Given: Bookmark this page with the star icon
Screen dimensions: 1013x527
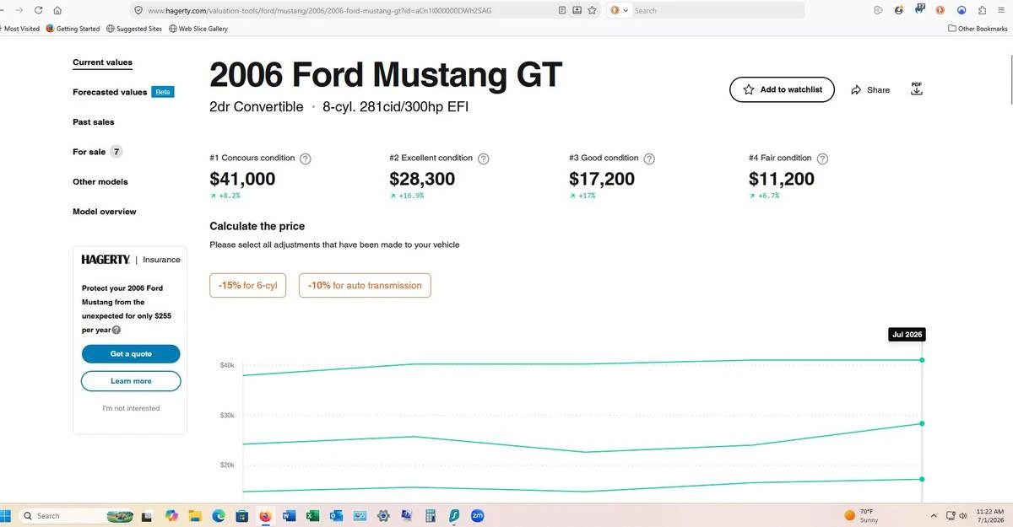Looking at the screenshot, I should point(593,10).
